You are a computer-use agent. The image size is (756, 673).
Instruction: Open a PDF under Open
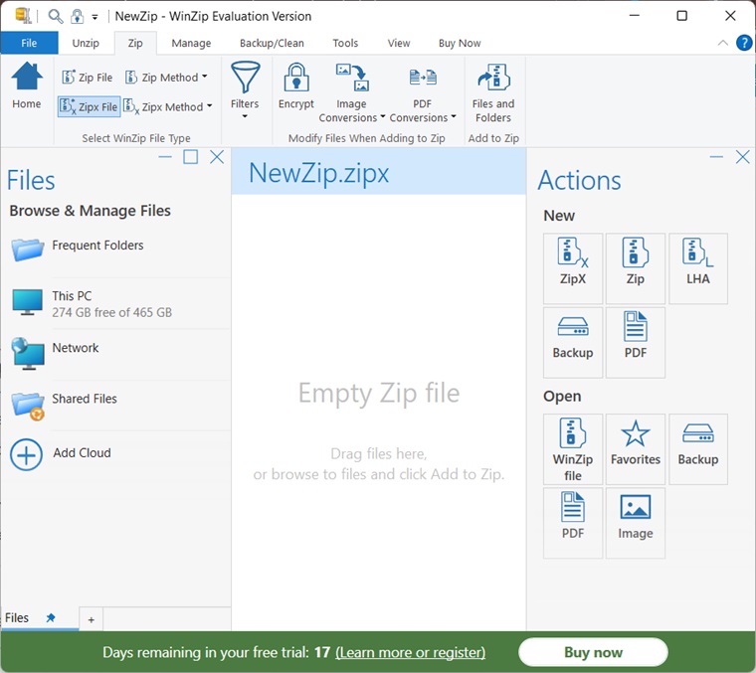click(x=573, y=523)
